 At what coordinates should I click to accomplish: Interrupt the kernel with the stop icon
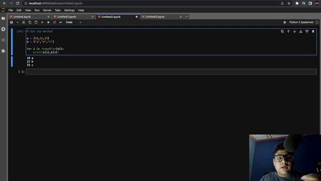tap(48, 22)
